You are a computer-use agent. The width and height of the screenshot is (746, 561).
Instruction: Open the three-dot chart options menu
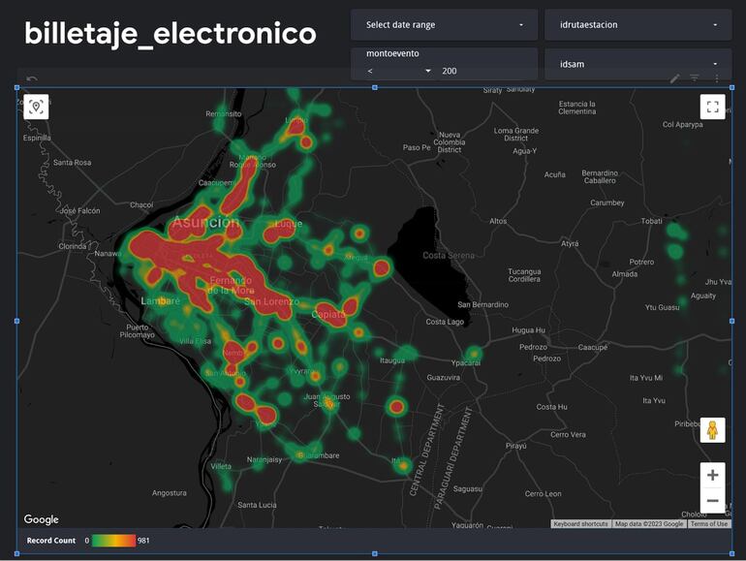[717, 78]
